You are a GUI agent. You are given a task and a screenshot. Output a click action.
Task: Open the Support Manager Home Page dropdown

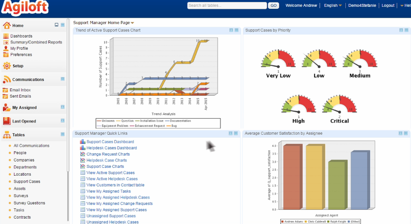point(132,23)
